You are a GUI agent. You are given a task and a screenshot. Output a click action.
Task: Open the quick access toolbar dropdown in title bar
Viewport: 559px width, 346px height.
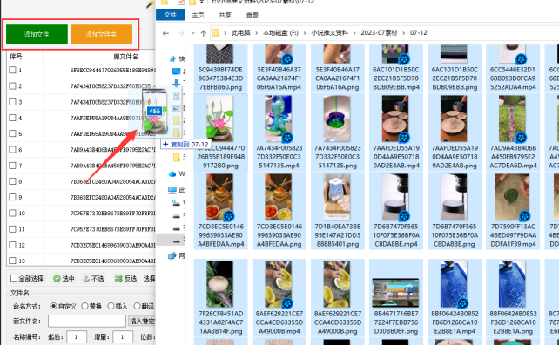click(202, 2)
